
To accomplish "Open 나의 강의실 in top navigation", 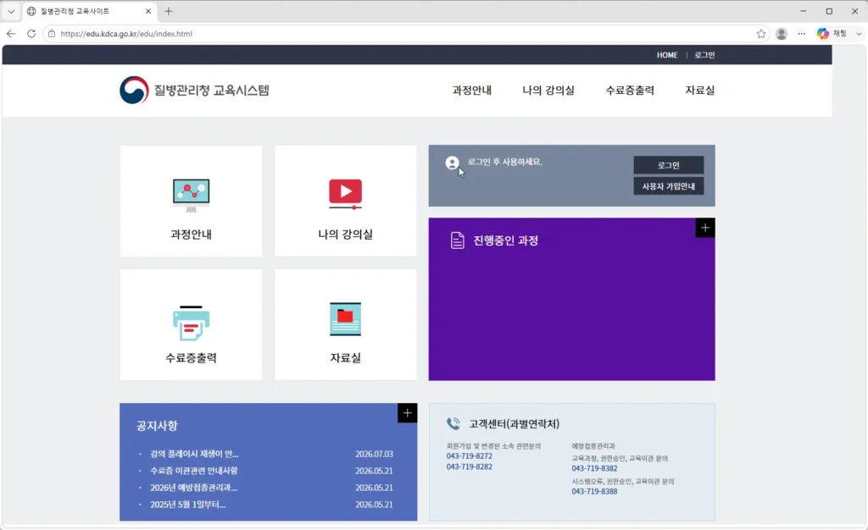I will 548,90.
